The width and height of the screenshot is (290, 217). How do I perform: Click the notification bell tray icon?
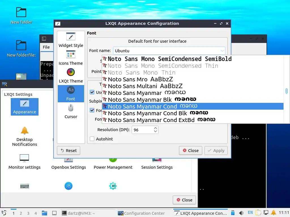pos(274,213)
